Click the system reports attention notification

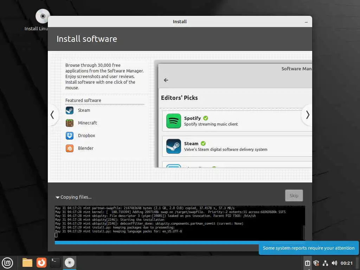coord(309,248)
